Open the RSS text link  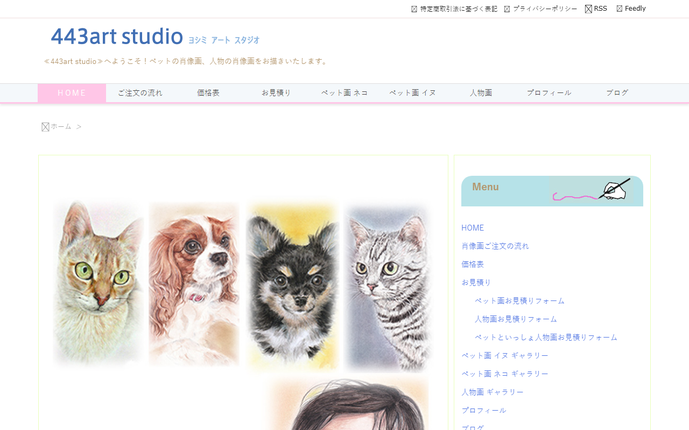[600, 9]
